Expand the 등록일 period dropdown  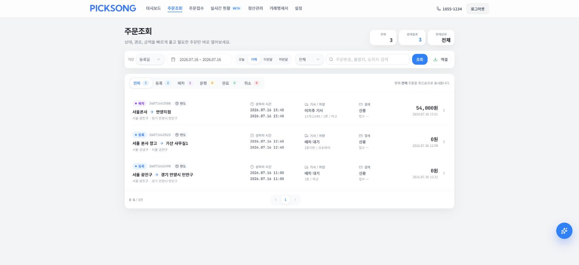click(x=150, y=59)
